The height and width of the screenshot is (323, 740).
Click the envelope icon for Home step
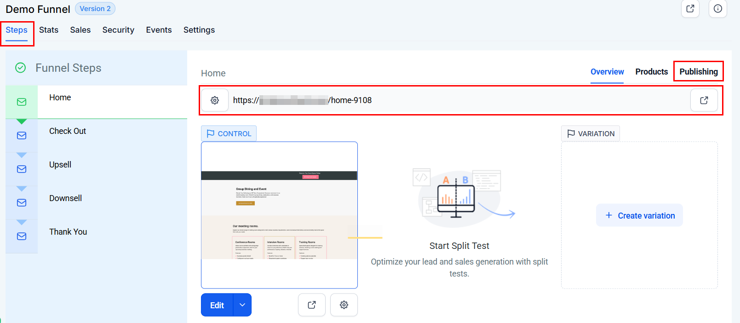[x=22, y=102]
